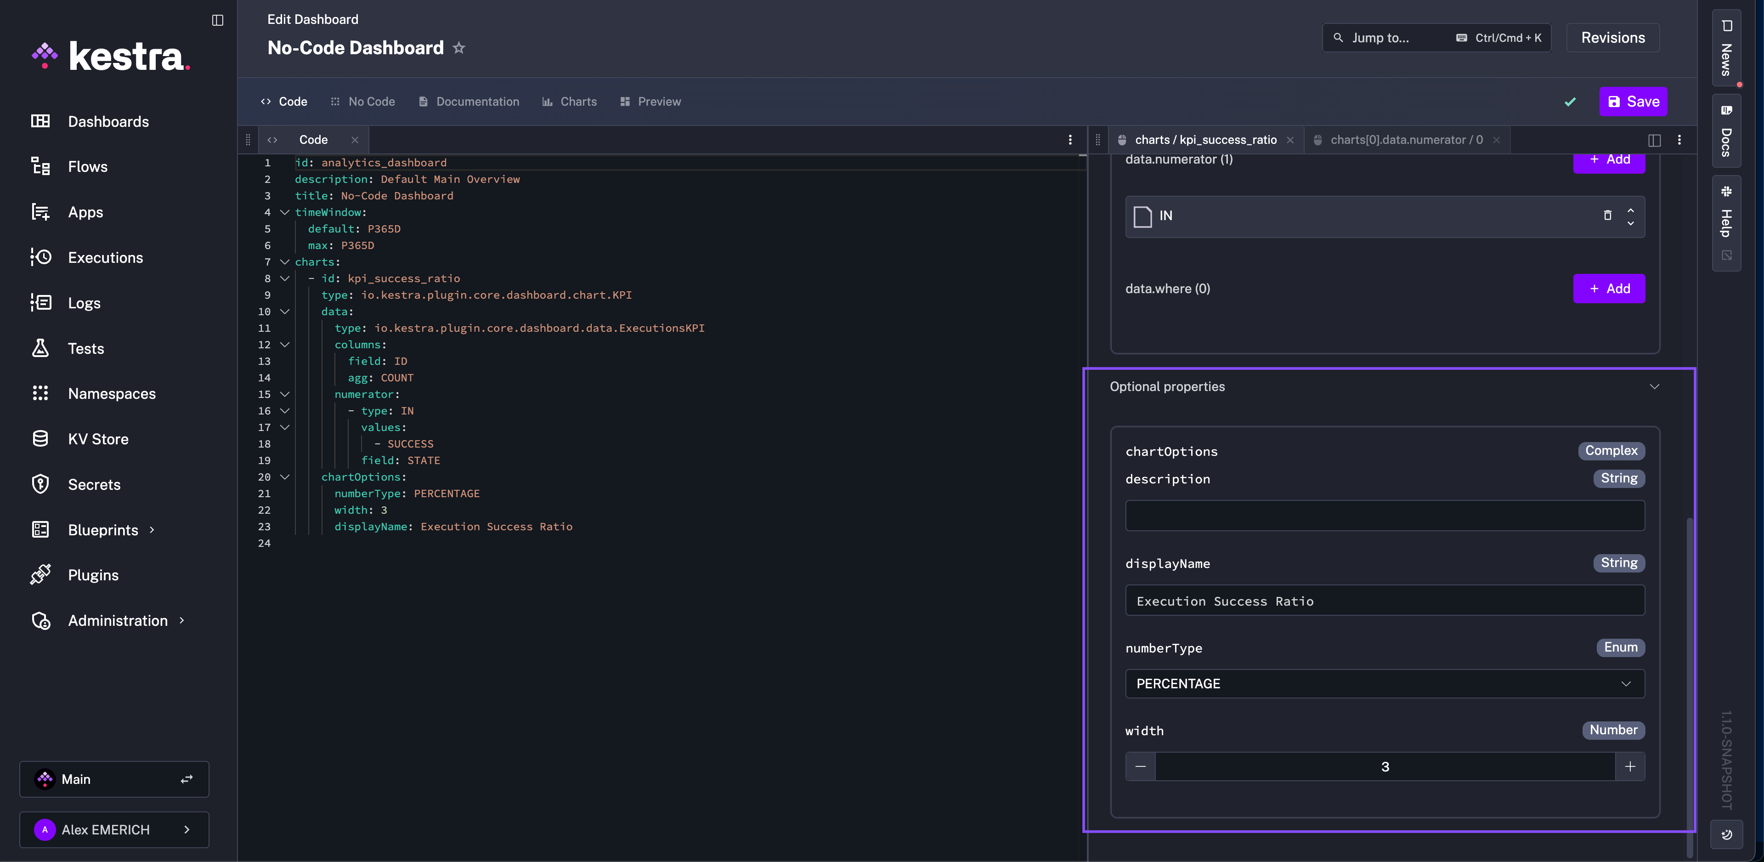The image size is (1764, 862).
Task: Click the Save button
Action: coord(1633,102)
